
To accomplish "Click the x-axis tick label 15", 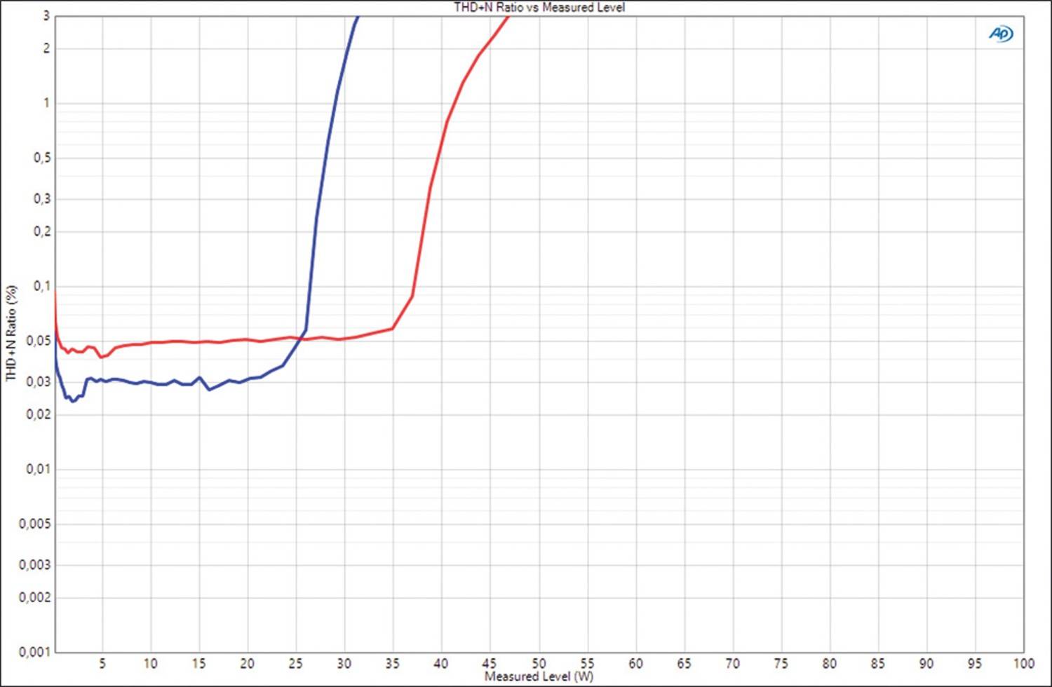I will pyautogui.click(x=199, y=663).
